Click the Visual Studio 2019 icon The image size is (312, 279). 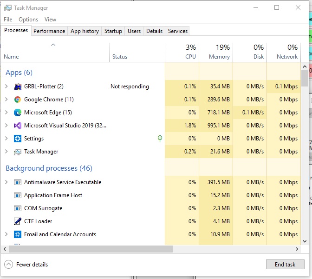[x=18, y=126]
